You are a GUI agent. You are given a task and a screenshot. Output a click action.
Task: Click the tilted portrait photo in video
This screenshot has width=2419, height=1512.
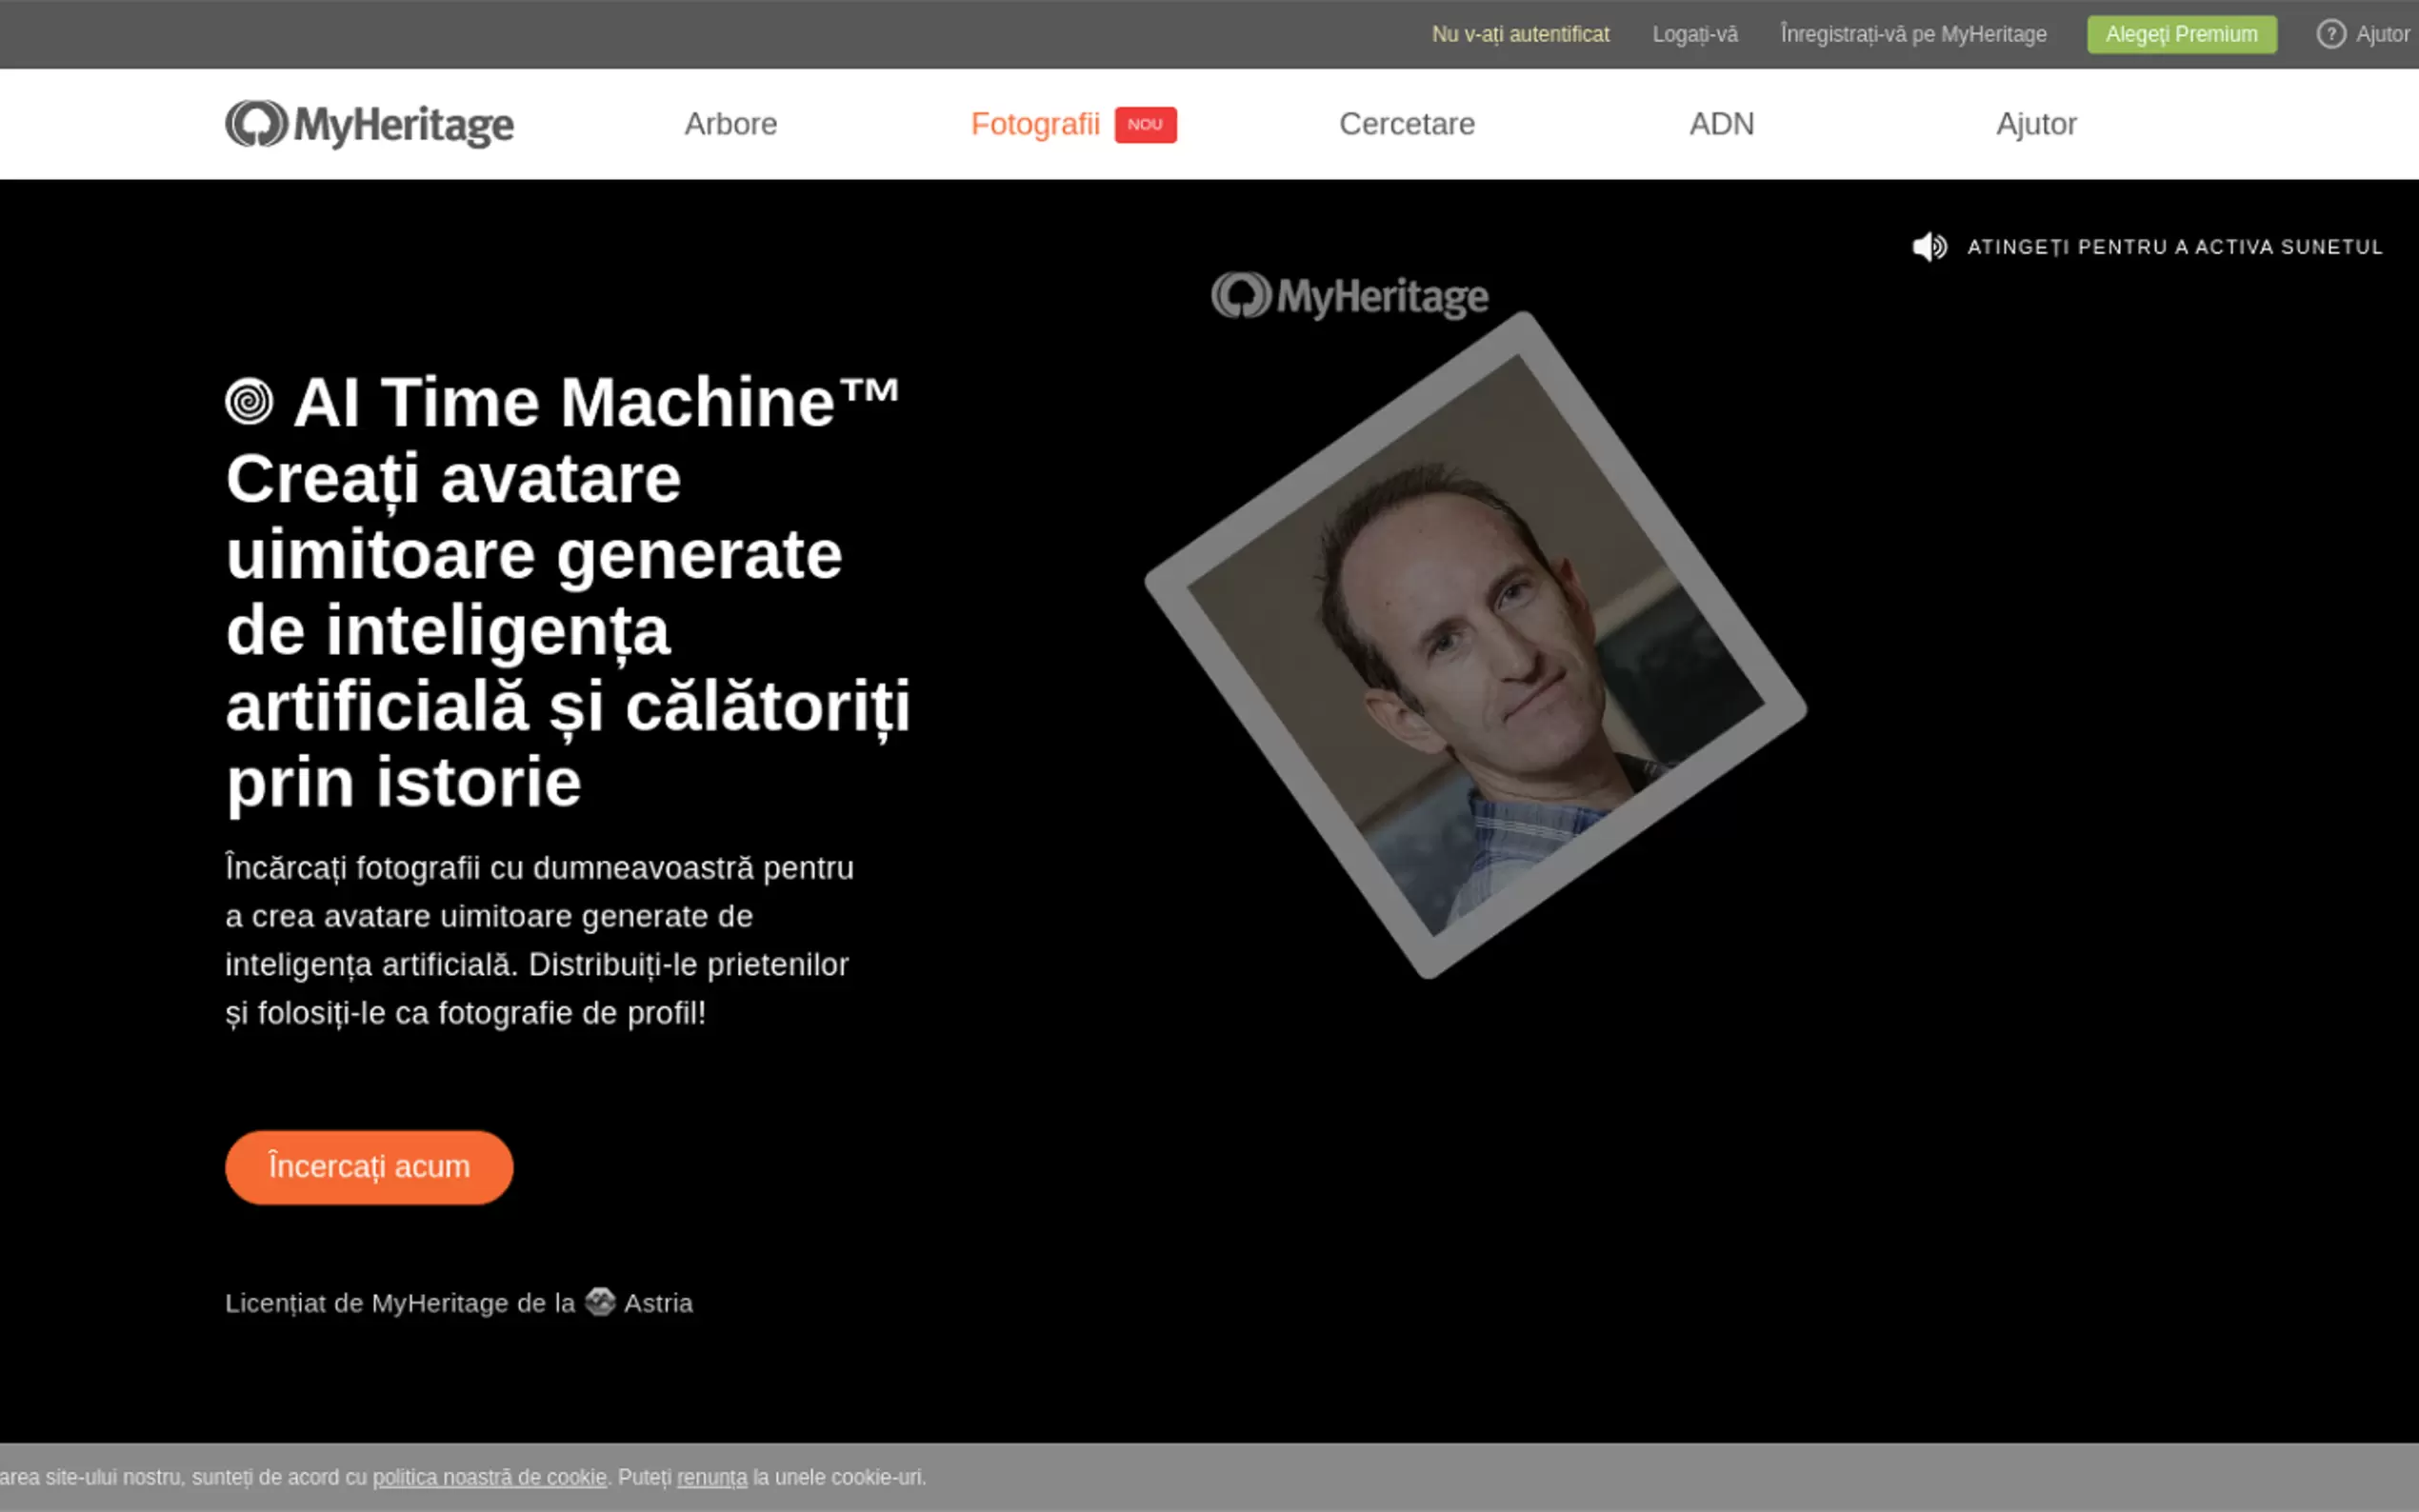(1475, 646)
